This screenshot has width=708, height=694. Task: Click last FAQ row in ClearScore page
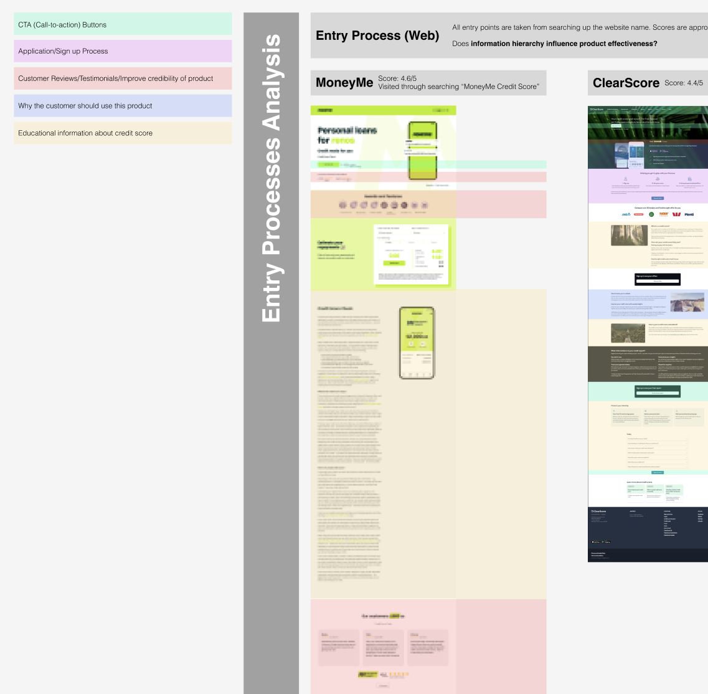[x=658, y=467]
